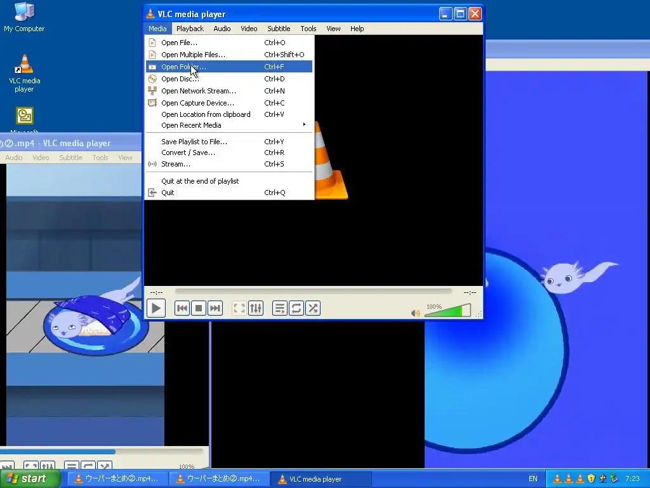Screen dimensions: 650x488
Task: Select VLC media player desktop shortcut
Action: click(25, 74)
